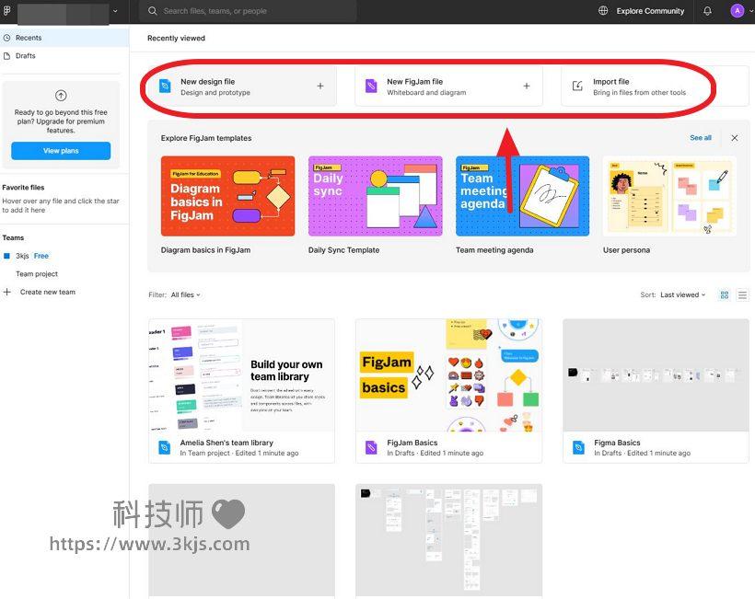
Task: Click Create new team
Action: click(48, 292)
